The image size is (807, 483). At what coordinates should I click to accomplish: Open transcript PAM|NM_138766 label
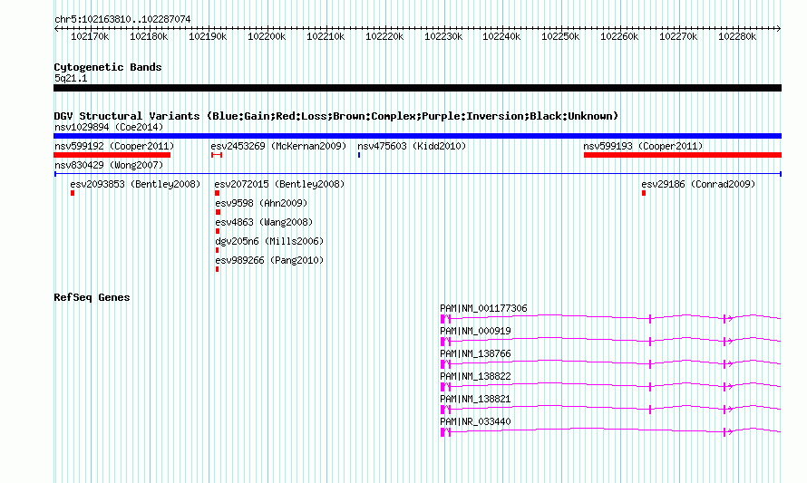coord(475,354)
